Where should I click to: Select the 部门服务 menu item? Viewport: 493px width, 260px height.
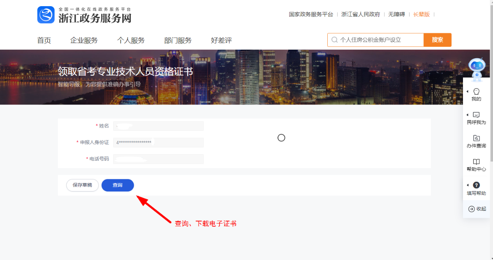pos(177,40)
